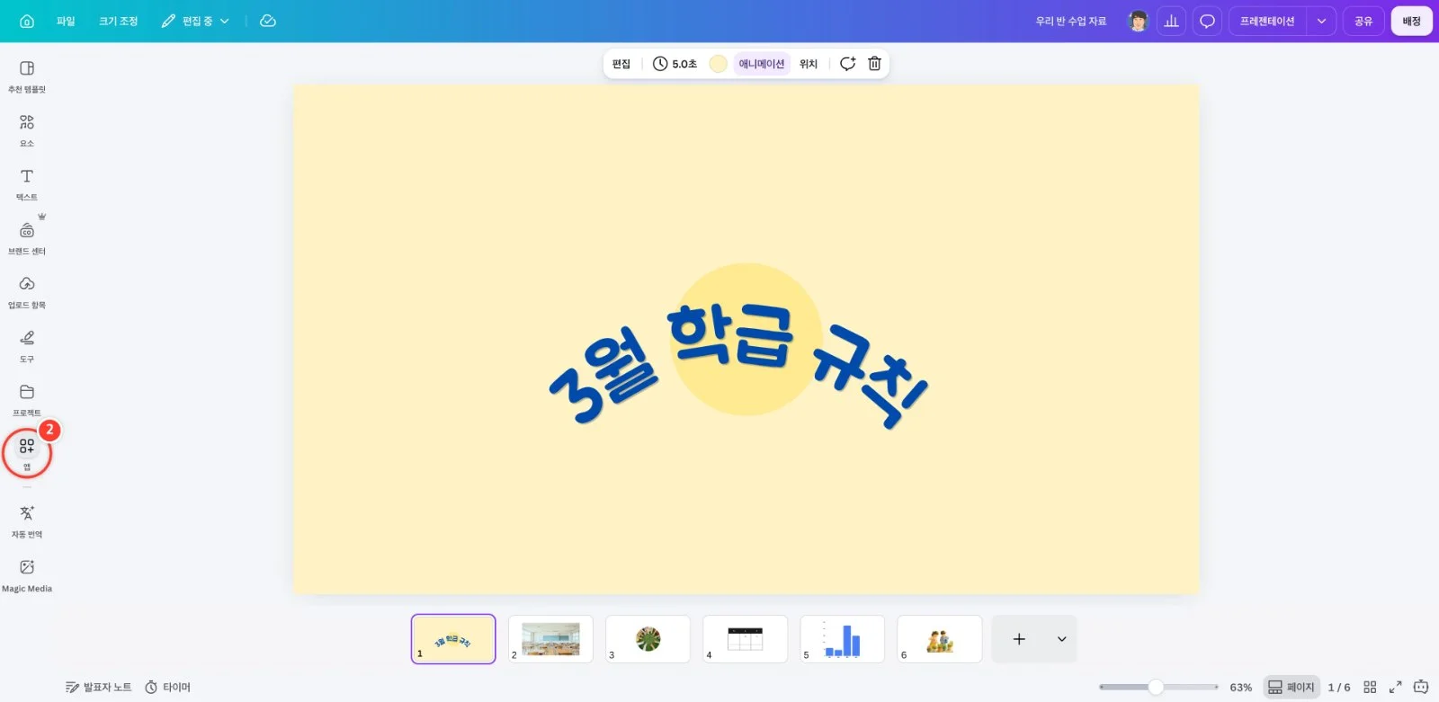Image resolution: width=1439 pixels, height=702 pixels.
Task: Open 발표자 노트 presenter notes
Action: click(98, 687)
